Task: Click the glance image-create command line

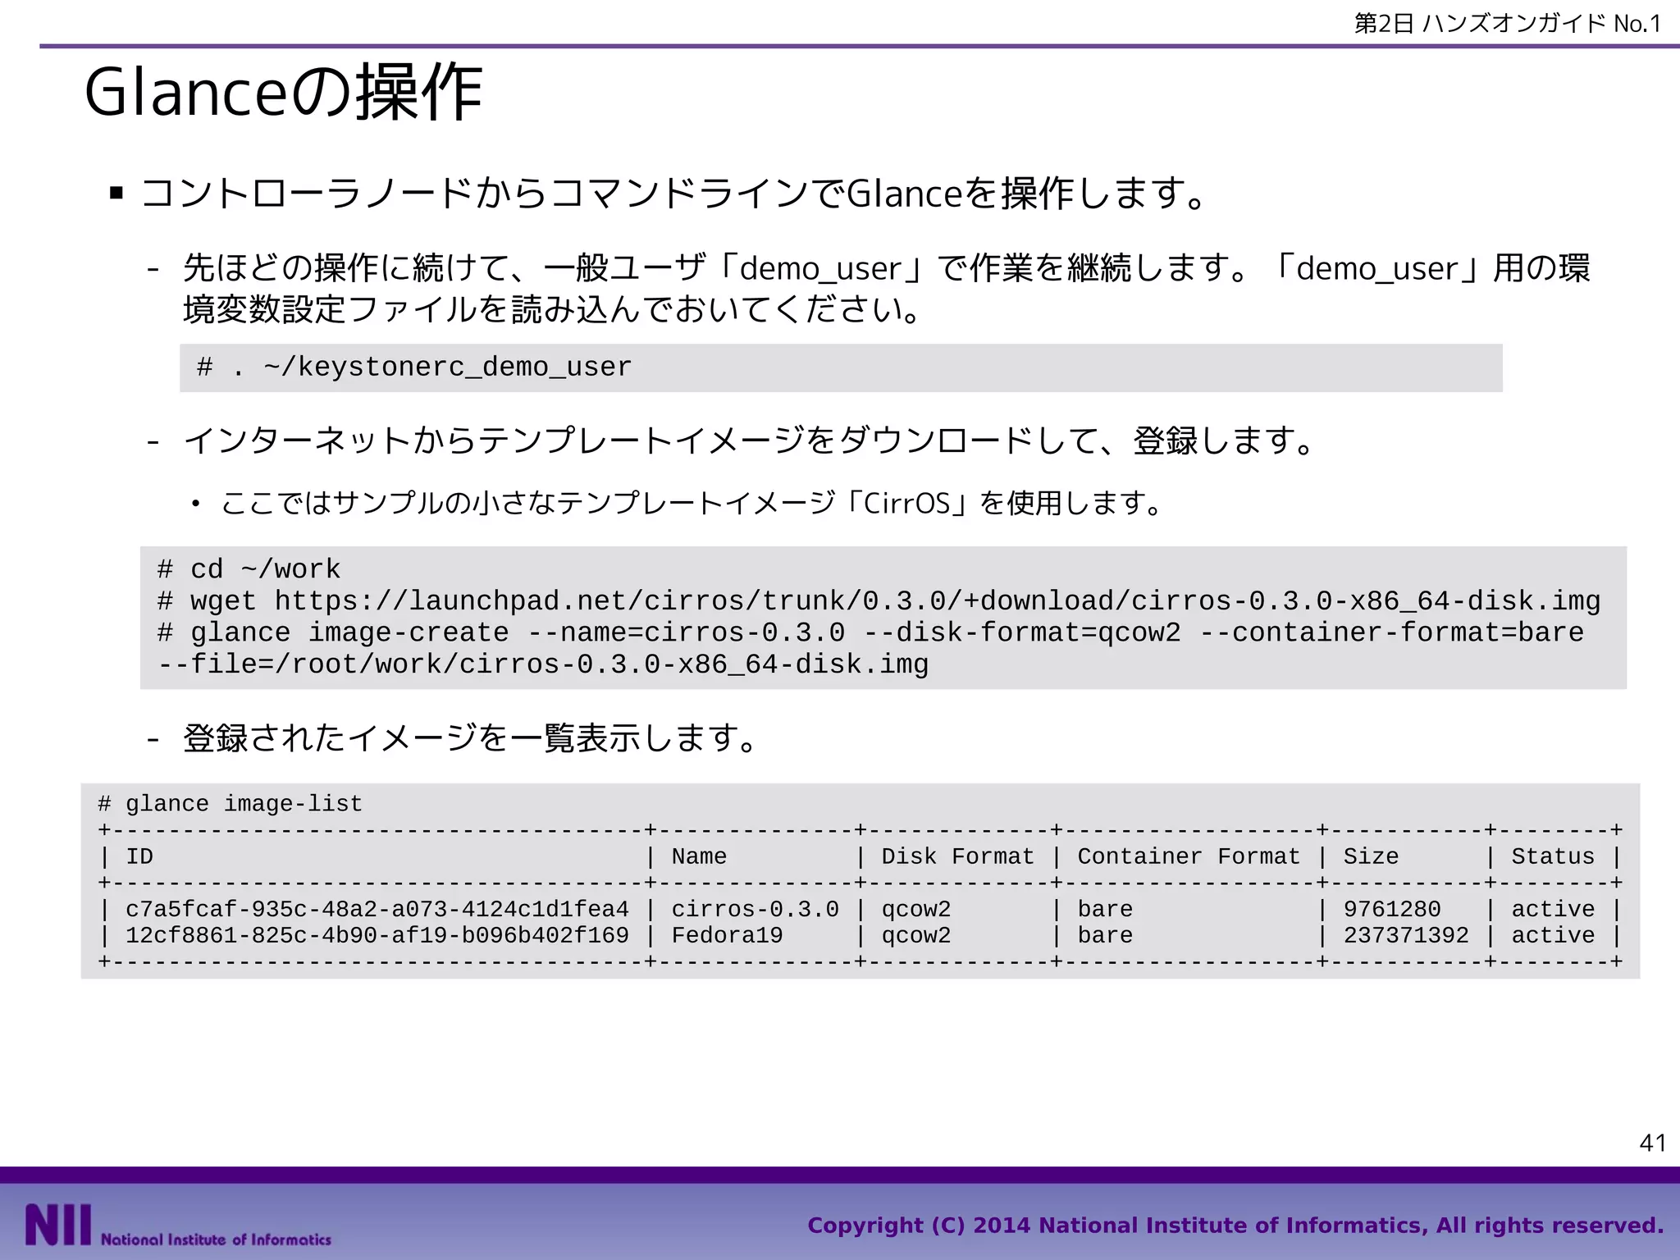Action: [x=870, y=633]
